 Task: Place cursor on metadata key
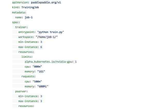coord(18,12)
